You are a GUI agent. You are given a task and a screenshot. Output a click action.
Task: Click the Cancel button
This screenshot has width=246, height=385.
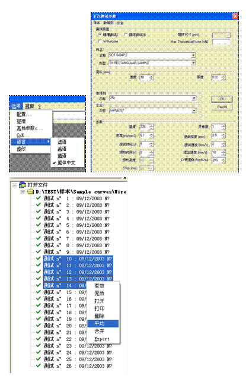(222, 107)
